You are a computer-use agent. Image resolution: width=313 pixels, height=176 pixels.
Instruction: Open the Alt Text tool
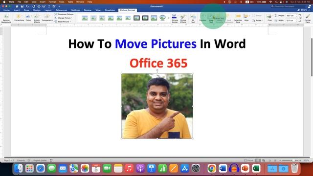click(x=193, y=18)
